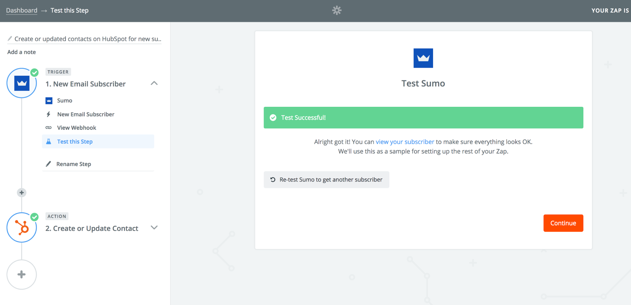Click the YOUR ZAP IS status text
631x305 pixels.
(610, 10)
